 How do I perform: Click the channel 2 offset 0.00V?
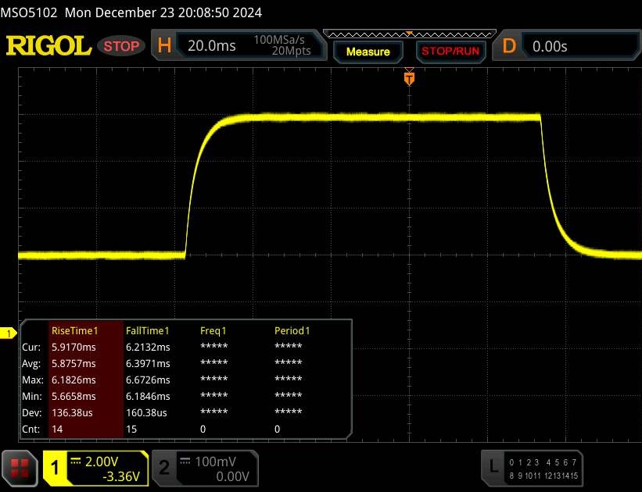[x=232, y=476]
